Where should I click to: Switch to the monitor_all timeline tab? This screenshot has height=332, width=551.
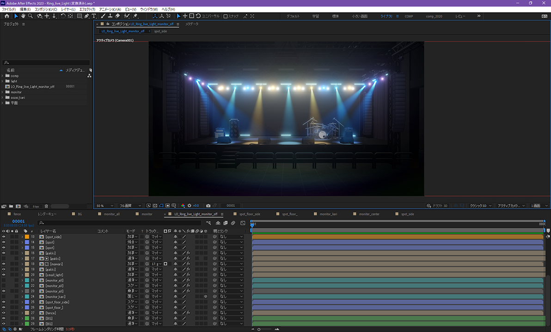coord(112,214)
